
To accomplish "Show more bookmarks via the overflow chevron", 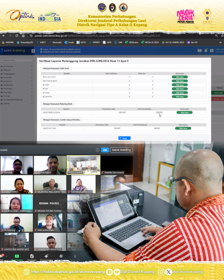I will pos(220,42).
